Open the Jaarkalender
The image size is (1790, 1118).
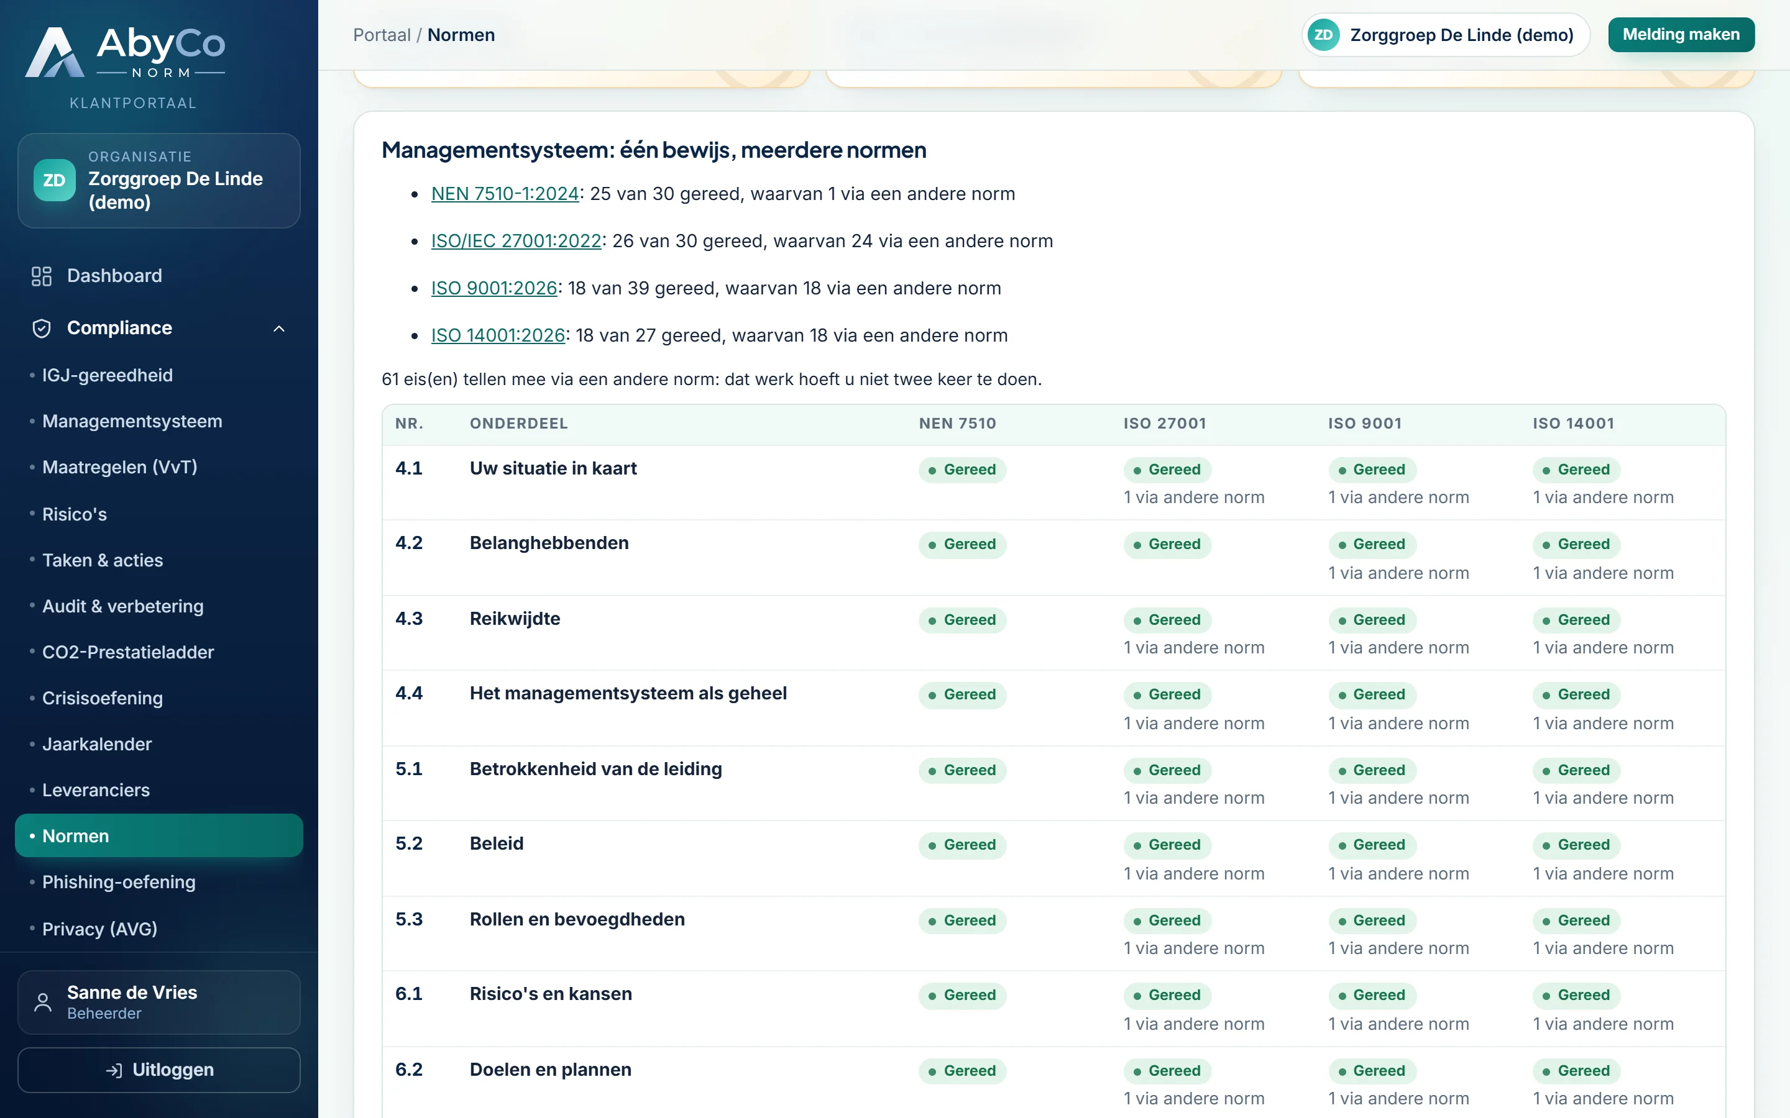pos(158,744)
